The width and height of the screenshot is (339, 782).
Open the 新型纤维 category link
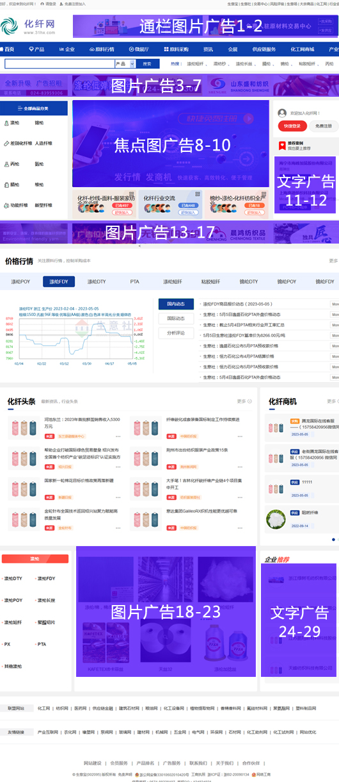(43, 205)
